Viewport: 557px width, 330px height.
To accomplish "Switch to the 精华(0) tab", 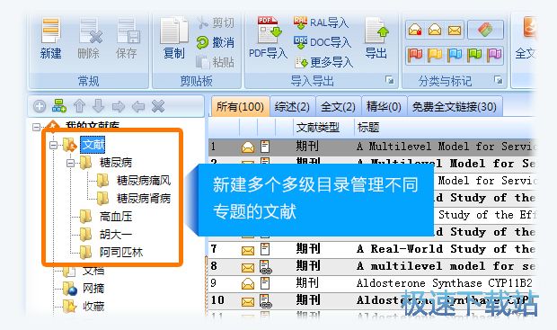I will pos(384,106).
